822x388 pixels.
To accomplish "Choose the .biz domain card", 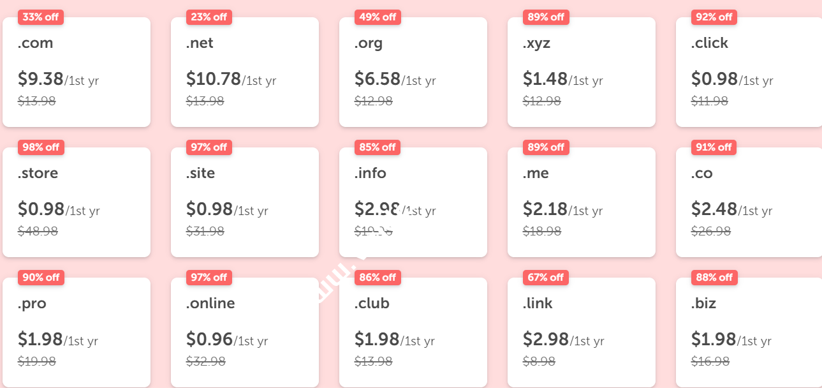I will coord(749,332).
